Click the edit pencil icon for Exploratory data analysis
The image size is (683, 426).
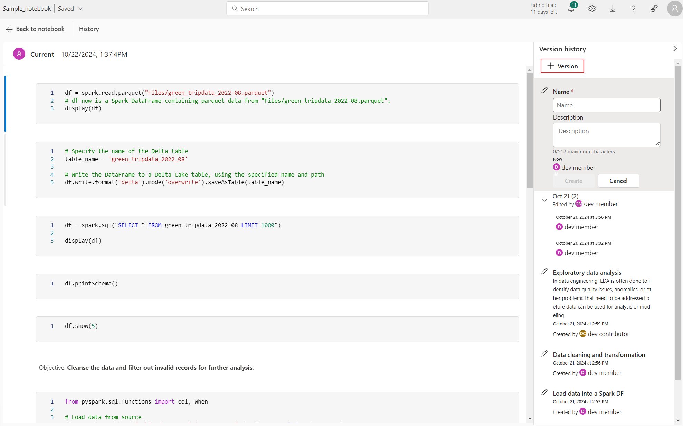pos(544,272)
